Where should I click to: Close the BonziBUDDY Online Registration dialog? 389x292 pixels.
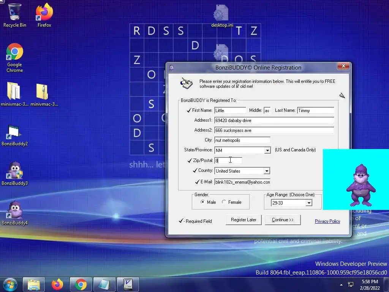click(343, 66)
